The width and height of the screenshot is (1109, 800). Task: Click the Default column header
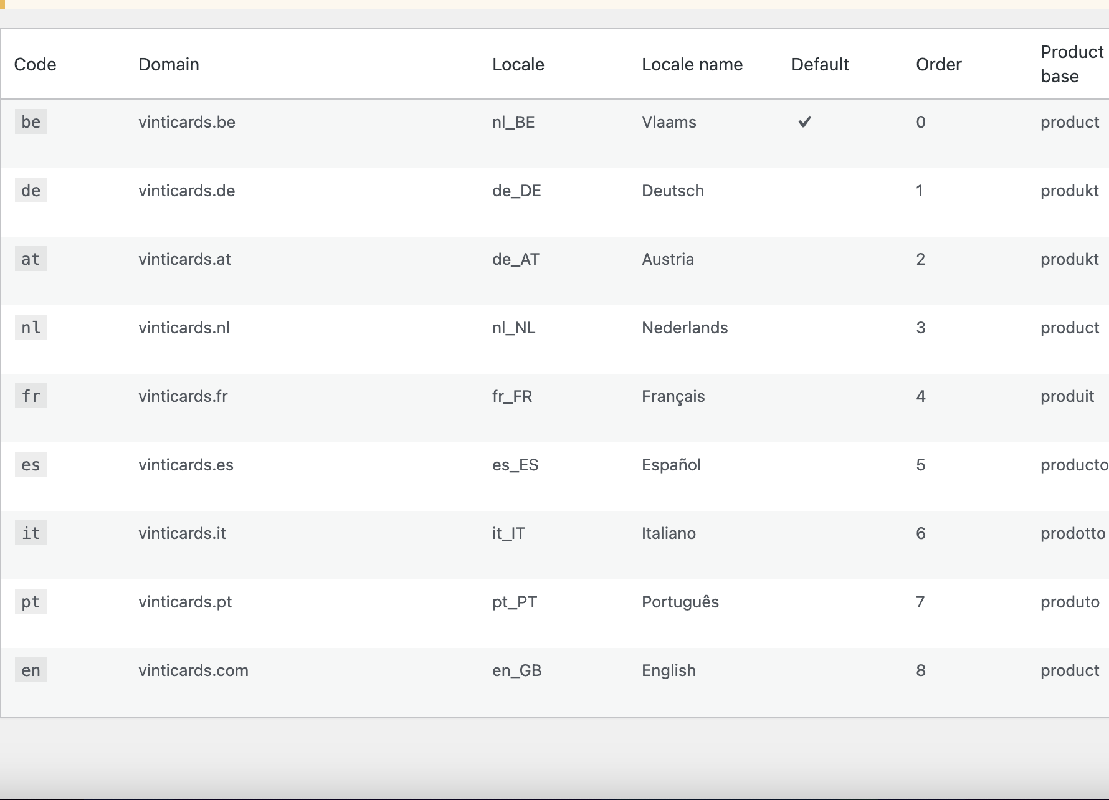pos(820,64)
